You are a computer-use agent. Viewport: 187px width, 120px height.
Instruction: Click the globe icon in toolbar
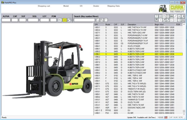(x=183, y=16)
